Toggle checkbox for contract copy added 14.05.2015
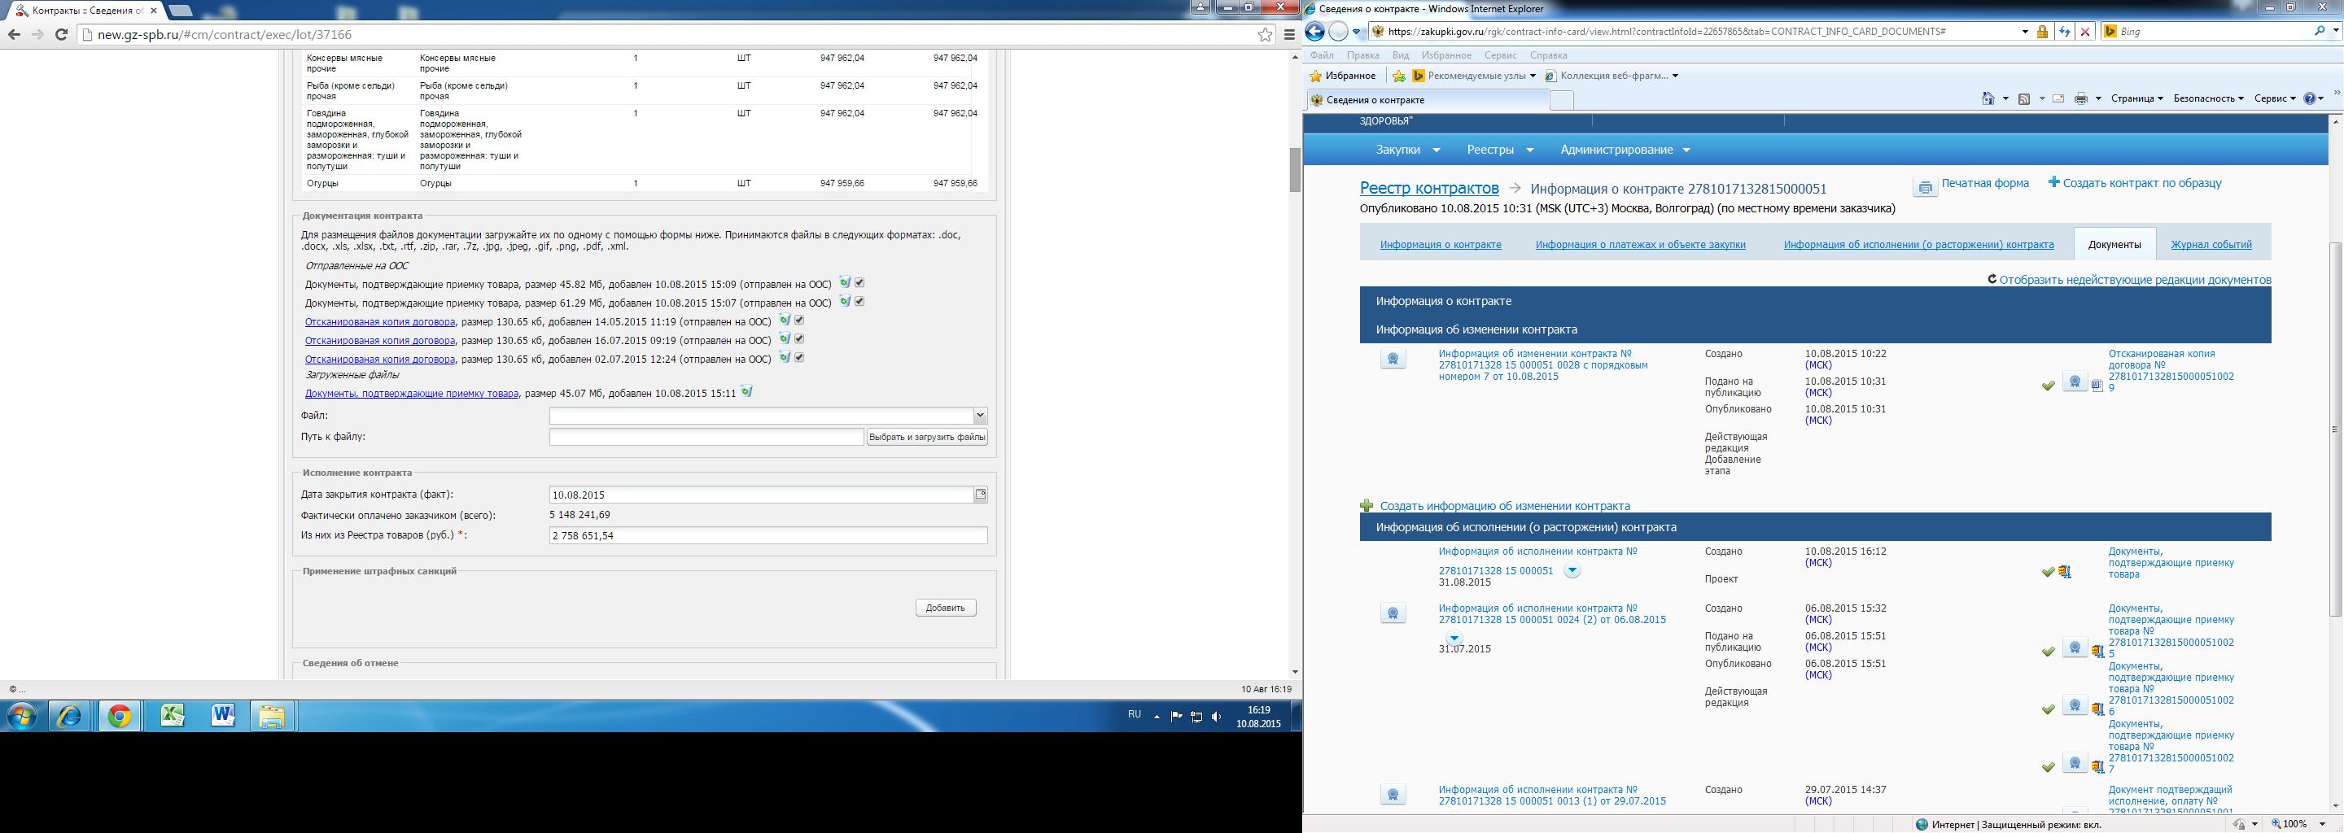Image resolution: width=2344 pixels, height=833 pixels. [x=799, y=321]
